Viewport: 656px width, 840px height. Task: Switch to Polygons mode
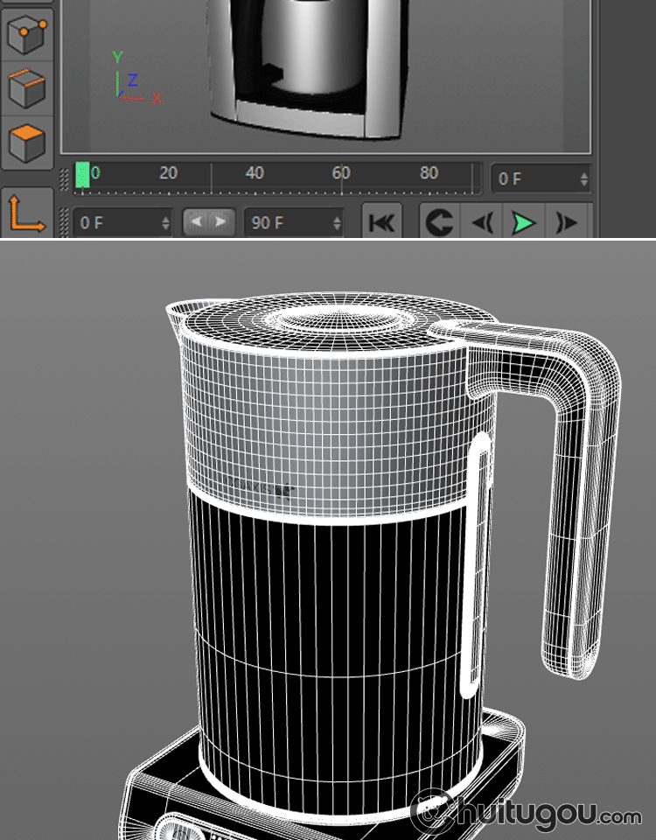point(27,141)
